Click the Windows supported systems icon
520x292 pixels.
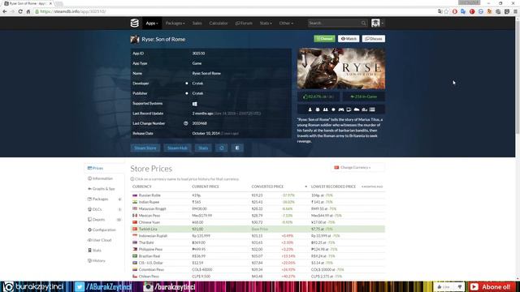[195, 104]
